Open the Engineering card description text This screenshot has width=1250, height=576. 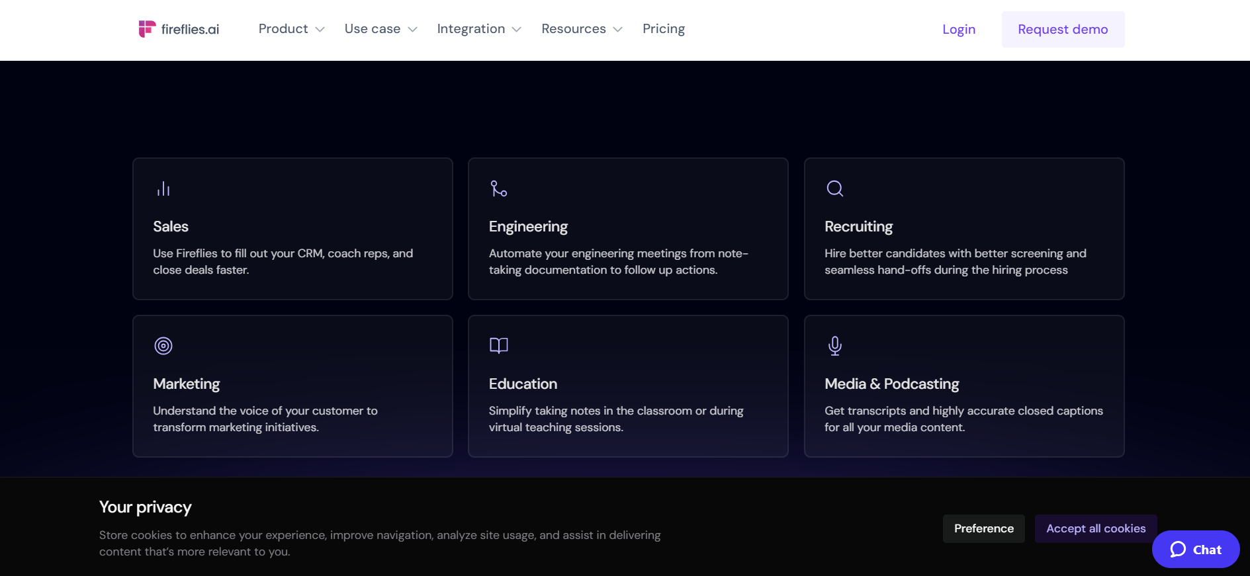pyautogui.click(x=618, y=262)
